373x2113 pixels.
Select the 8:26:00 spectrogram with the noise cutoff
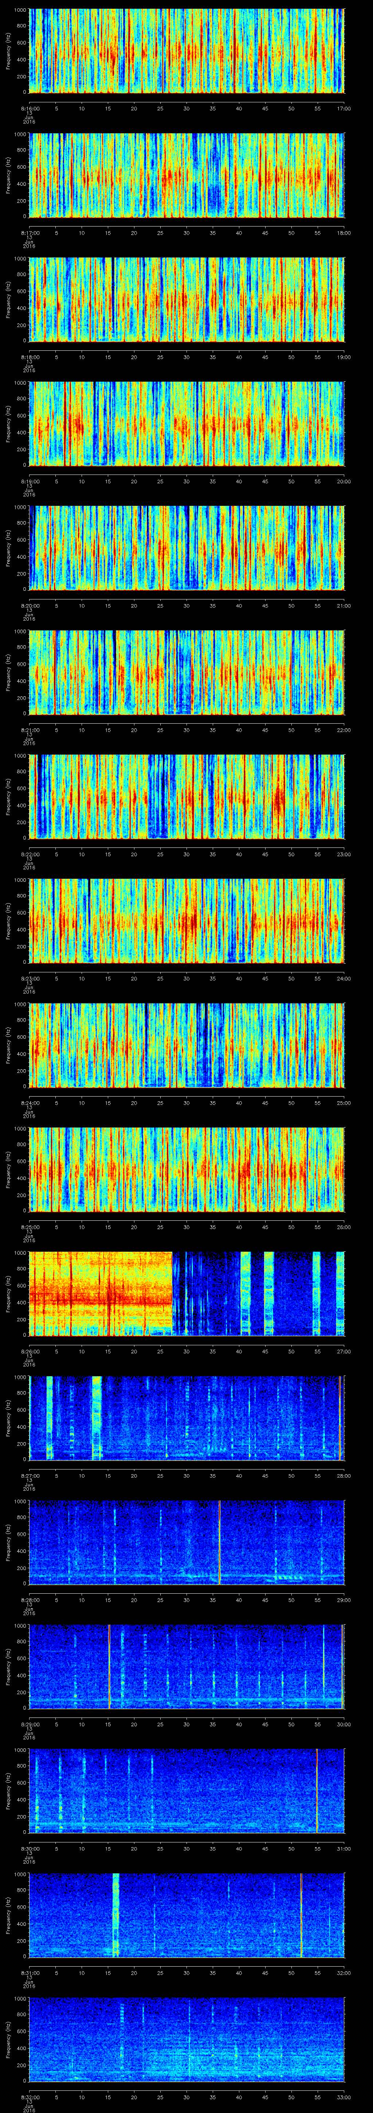click(187, 1294)
